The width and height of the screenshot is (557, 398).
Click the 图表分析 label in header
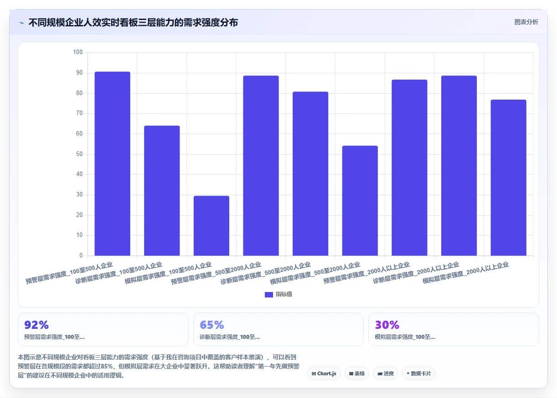click(x=526, y=22)
